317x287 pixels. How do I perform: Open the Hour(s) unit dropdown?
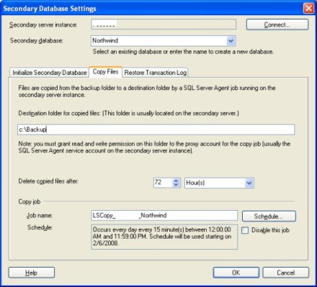tap(249, 183)
